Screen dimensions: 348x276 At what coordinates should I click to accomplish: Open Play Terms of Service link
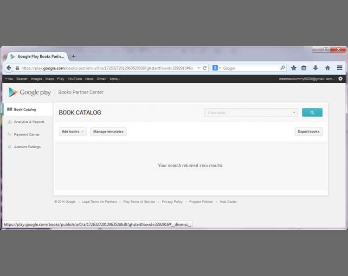pyautogui.click(x=139, y=201)
